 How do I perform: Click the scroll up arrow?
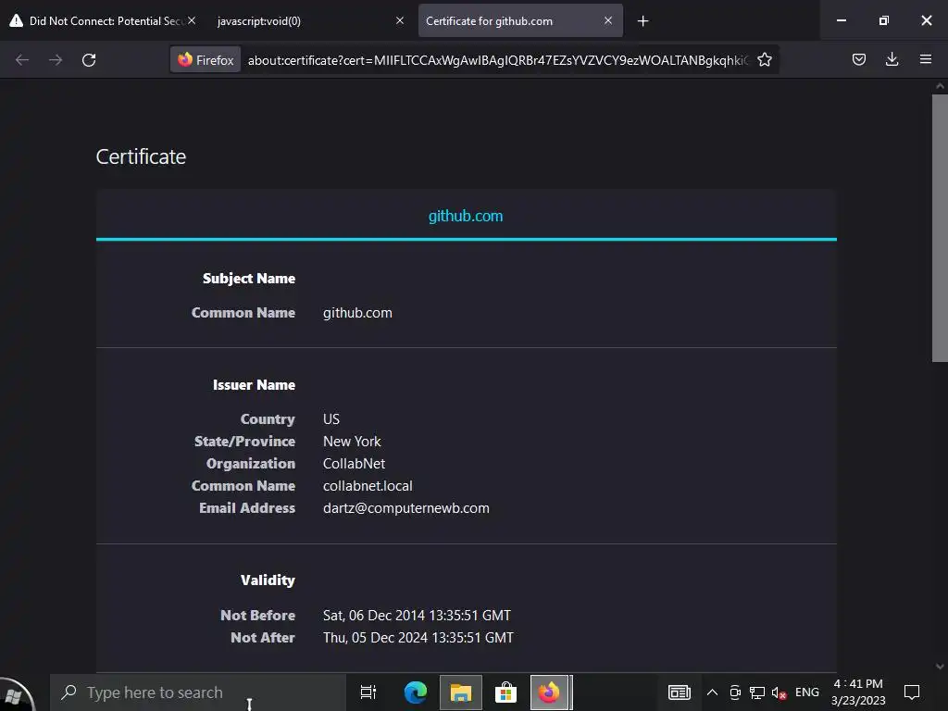coord(940,86)
